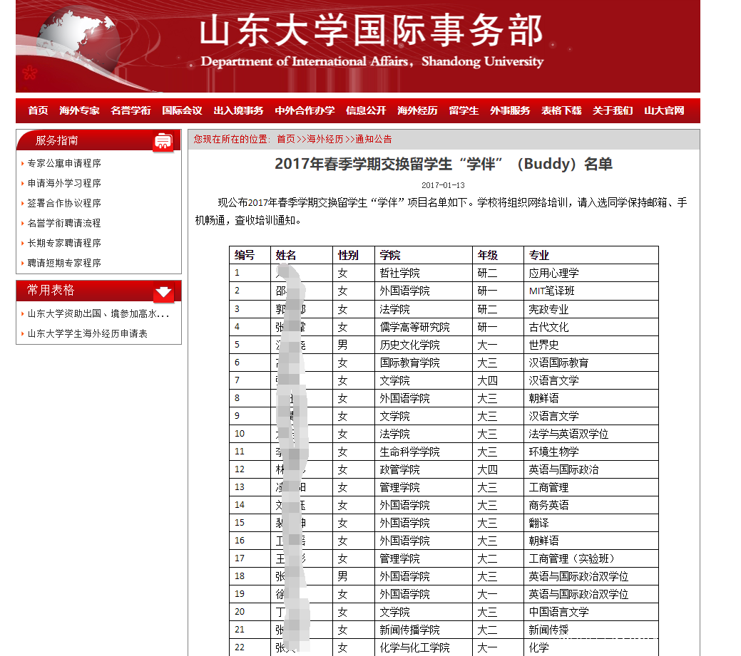Click the 常用表格 download arrow icon

click(163, 293)
